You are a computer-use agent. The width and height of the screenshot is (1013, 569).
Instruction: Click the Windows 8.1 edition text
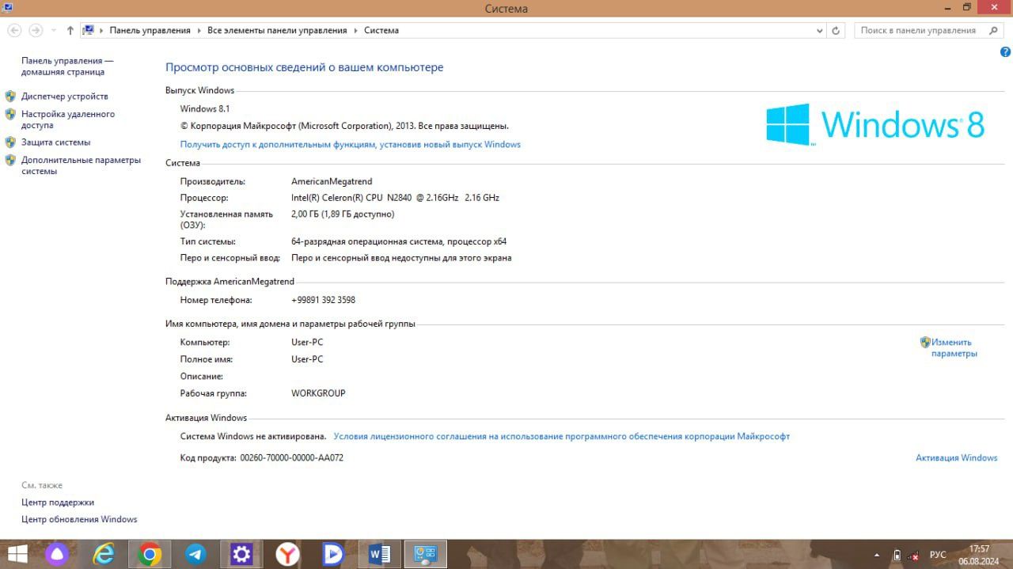[205, 109]
